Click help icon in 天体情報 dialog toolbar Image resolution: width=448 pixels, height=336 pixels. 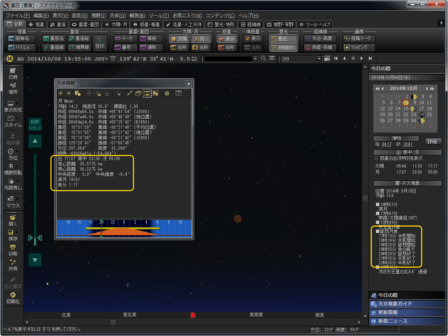tap(178, 93)
